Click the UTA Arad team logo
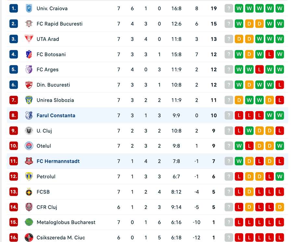This screenshot has height=242, width=292. (29, 39)
